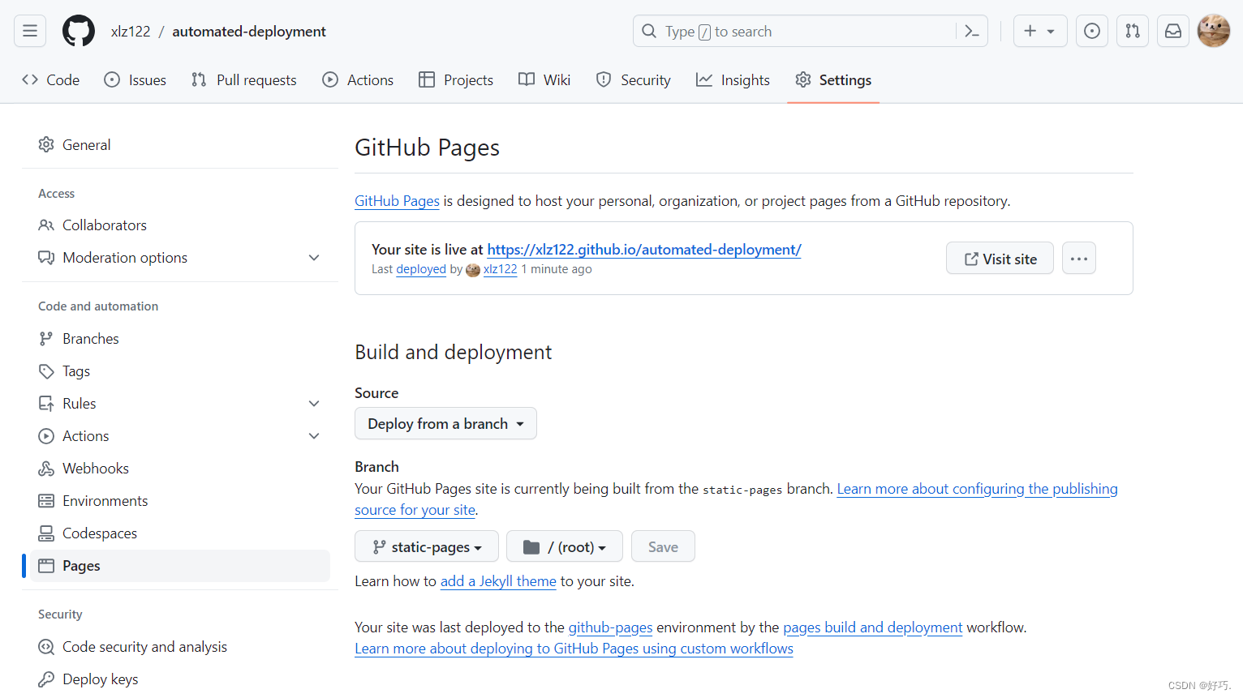This screenshot has width=1243, height=698.
Task: Open xlz122 owner breadcrumb link
Action: tap(131, 32)
